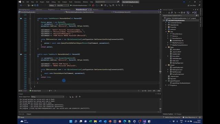Click Sync with Active Document in Solution Explorer
Screen dimensions: 220x124
(179, 13)
